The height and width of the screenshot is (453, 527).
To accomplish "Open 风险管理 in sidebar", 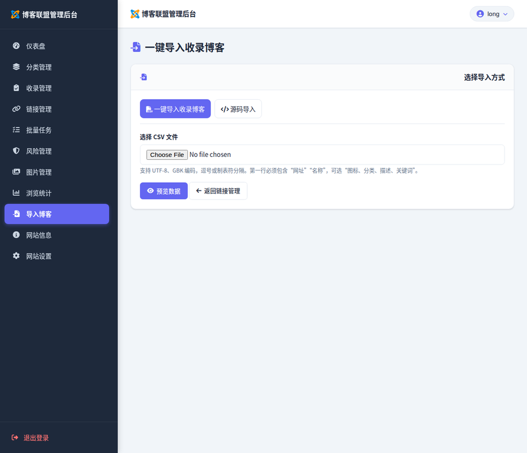I will point(57,151).
